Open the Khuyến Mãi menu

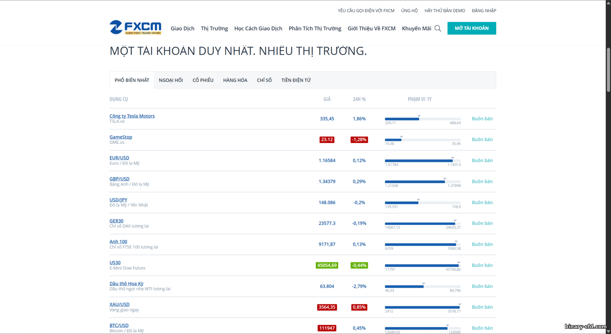416,29
